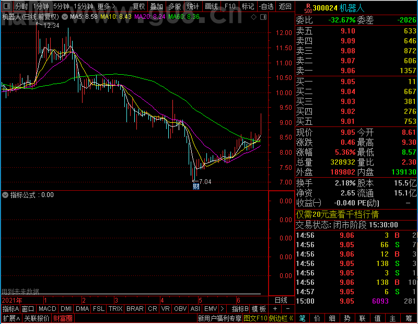Open the 统计 statistics tool
The width and height of the screenshot is (418, 324).
(193, 6)
